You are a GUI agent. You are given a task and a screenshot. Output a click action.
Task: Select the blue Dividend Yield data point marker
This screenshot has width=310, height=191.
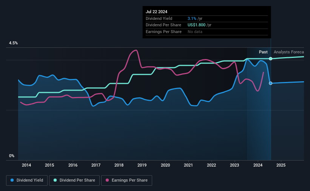click(x=271, y=83)
